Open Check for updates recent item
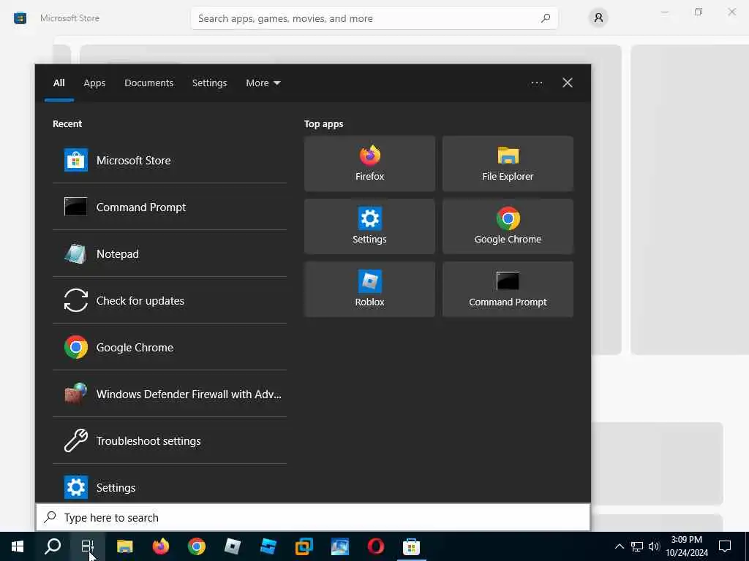Screen dimensions: 749x561 [170, 300]
